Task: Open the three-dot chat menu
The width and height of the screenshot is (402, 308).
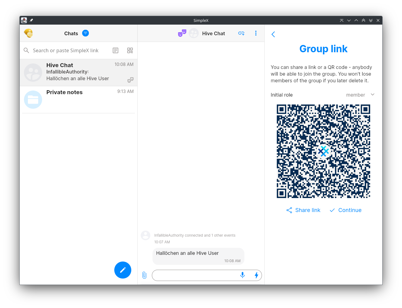Action: [x=256, y=33]
